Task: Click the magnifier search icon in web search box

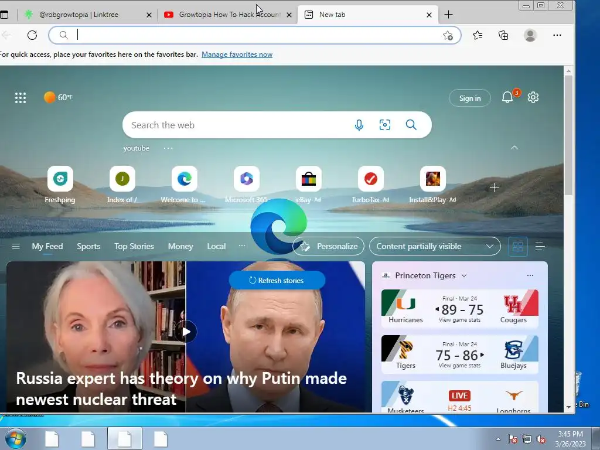Action: click(411, 125)
